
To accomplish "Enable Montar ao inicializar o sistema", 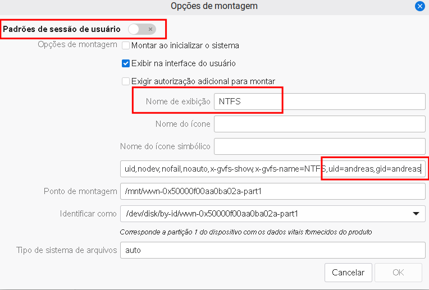I will [x=126, y=45].
